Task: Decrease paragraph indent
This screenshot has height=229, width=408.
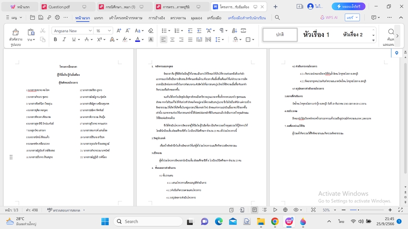Action: 190,31
